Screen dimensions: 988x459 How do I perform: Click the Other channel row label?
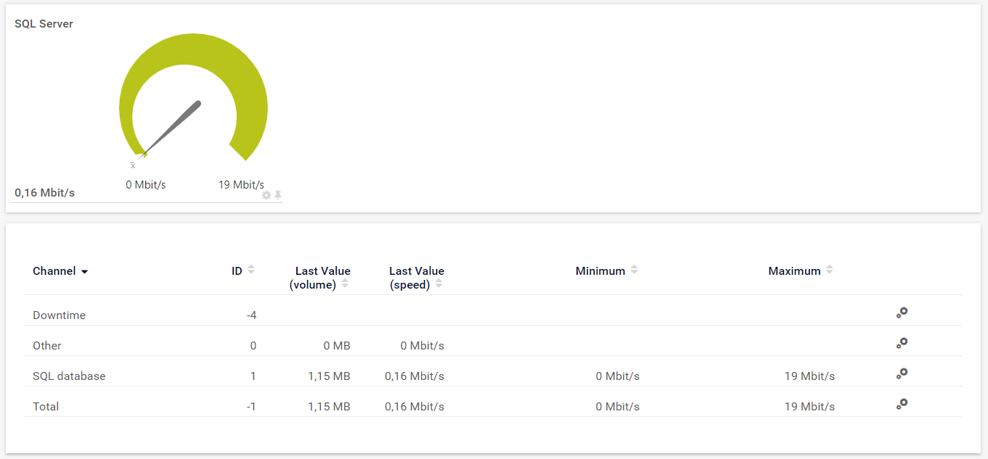click(x=47, y=346)
